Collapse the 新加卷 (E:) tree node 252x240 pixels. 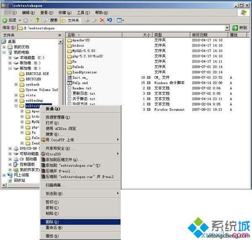10,68
